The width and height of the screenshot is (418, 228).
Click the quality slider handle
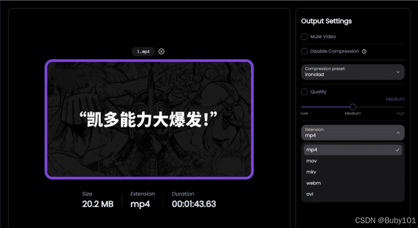[353, 107]
